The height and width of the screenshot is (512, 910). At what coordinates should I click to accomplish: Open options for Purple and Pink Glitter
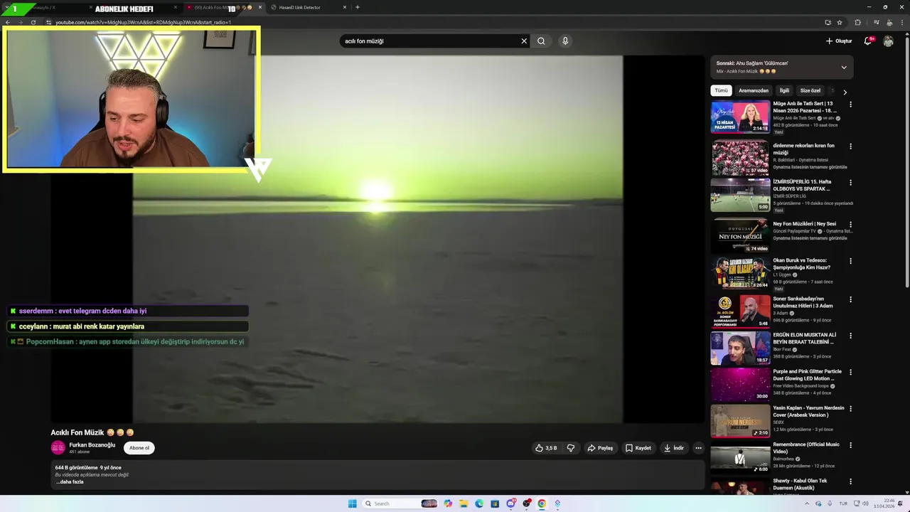(850, 372)
